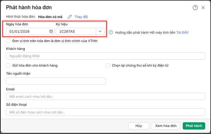Click the invoice date field showing 01/01/2026
The image size is (211, 134).
click(30, 31)
